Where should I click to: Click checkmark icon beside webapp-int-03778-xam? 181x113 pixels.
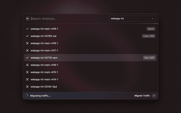[x=27, y=58]
